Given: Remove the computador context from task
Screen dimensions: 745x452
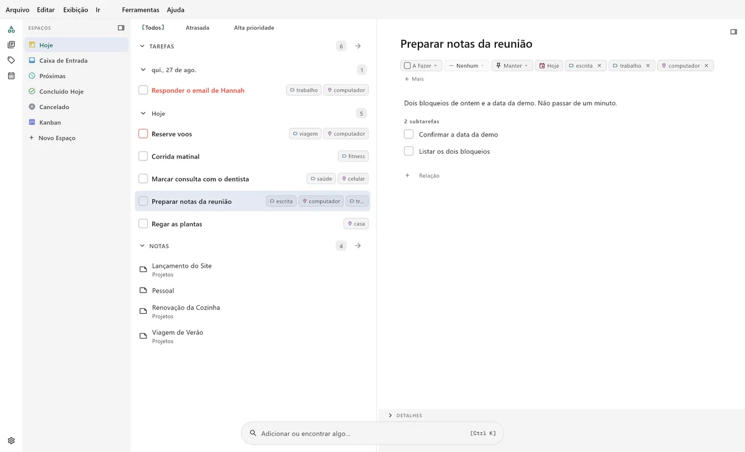Looking at the screenshot, I should coord(707,66).
